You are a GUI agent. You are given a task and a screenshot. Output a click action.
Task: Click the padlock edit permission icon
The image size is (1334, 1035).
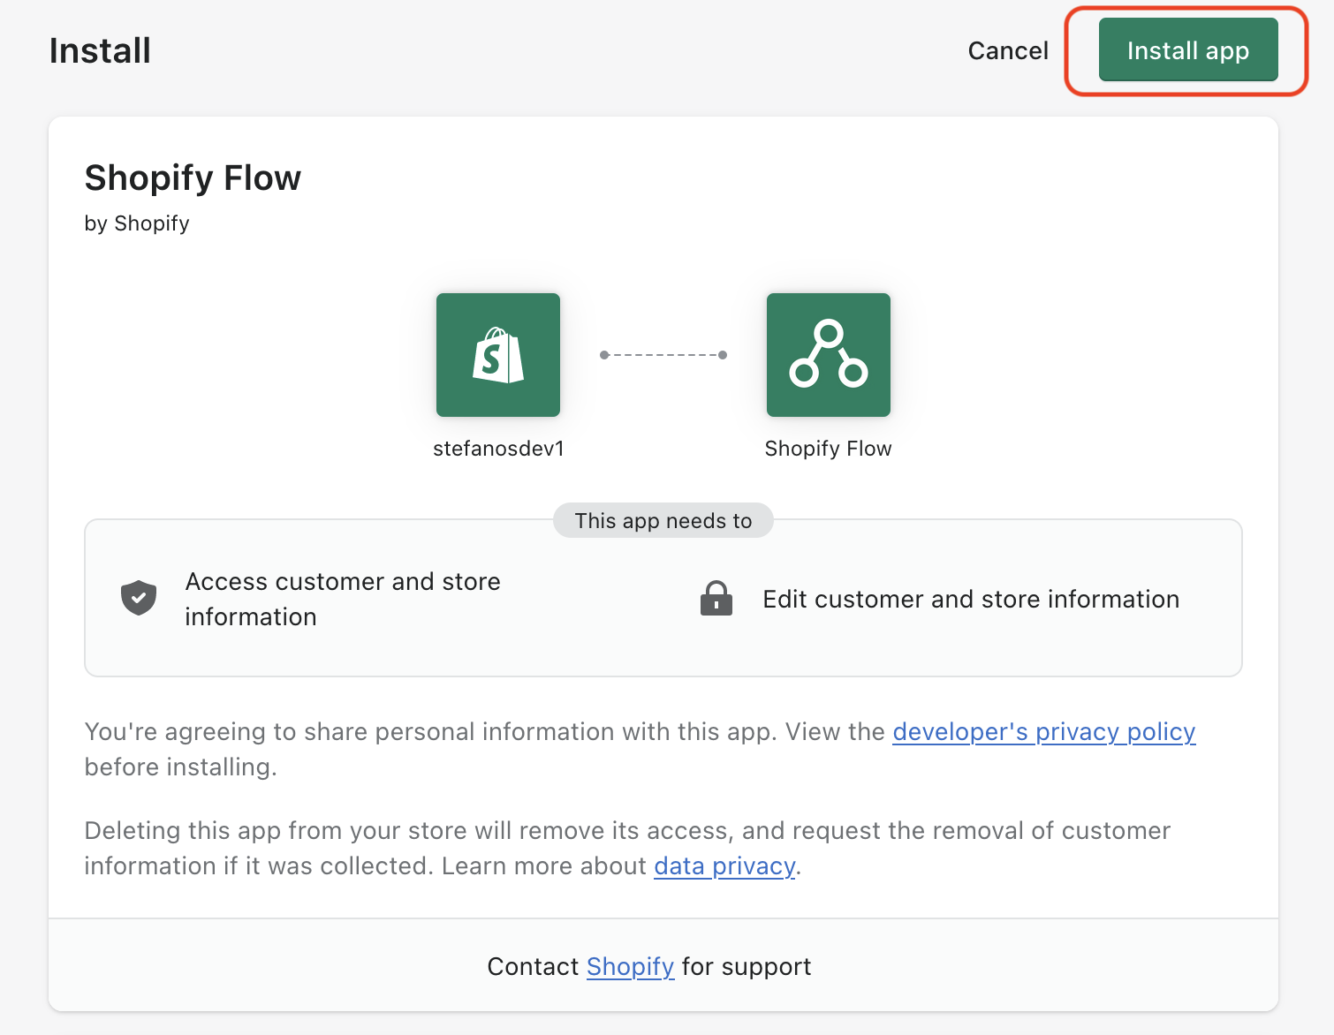[716, 599]
